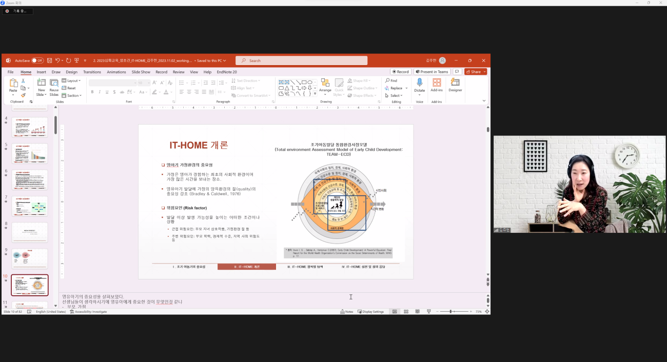Toggle the AutoSave switch
Viewport: 667px width, 362px height.
[37, 61]
